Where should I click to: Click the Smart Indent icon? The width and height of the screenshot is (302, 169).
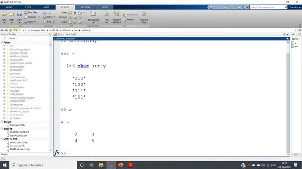tap(70, 22)
